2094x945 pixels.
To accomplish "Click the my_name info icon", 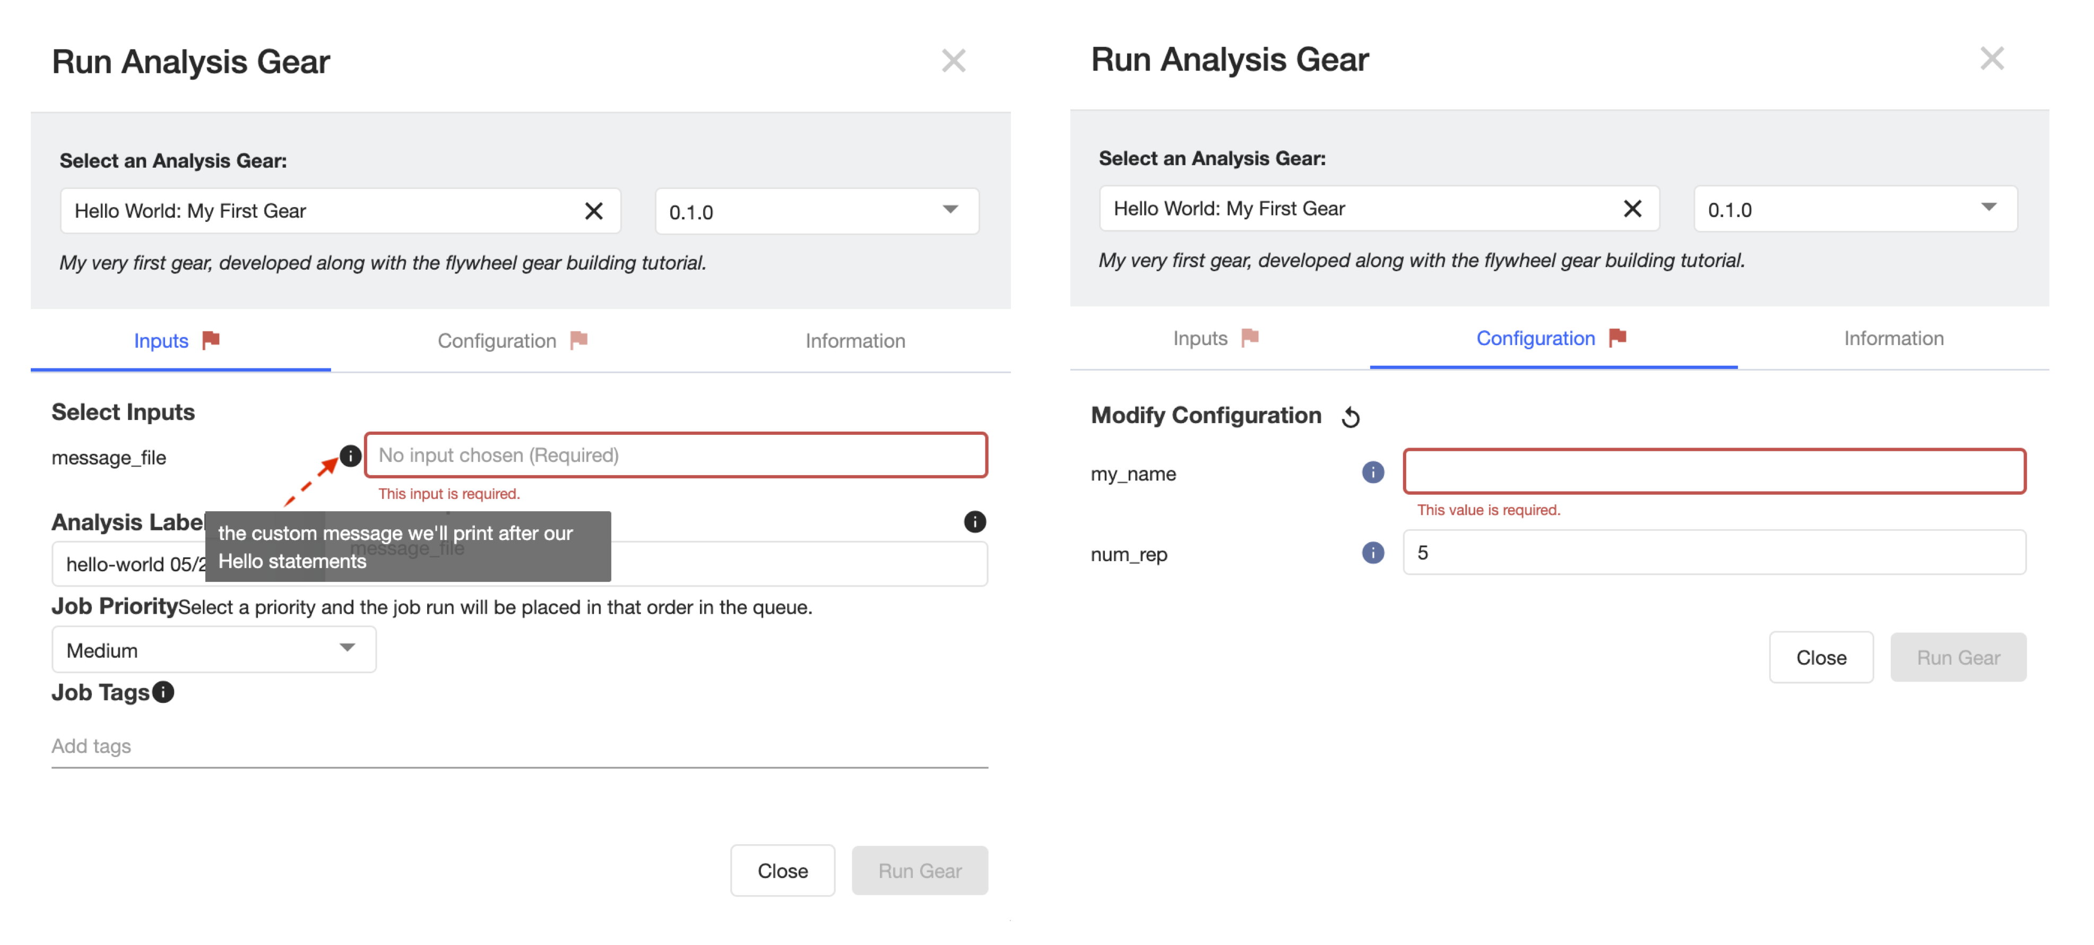I will tap(1373, 472).
